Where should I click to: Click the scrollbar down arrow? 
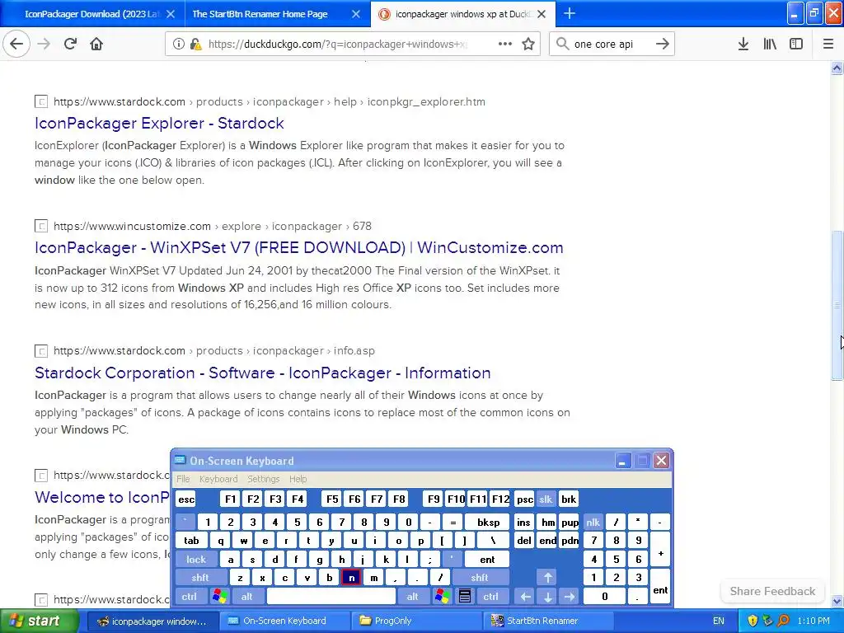coord(837,601)
